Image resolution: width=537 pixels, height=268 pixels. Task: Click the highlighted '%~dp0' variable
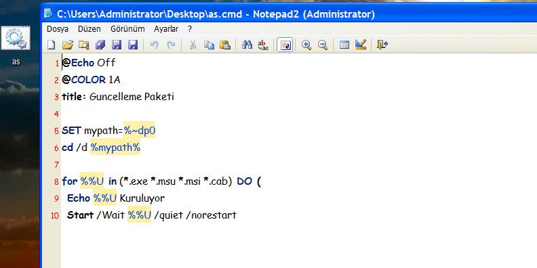pyautogui.click(x=140, y=130)
